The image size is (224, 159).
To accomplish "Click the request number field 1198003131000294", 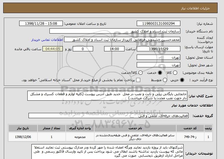I will tap(159, 24).
